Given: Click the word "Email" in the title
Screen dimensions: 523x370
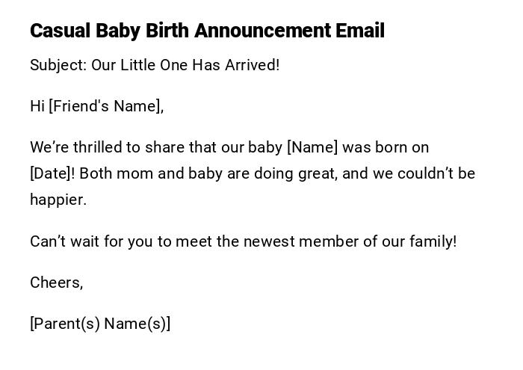Looking at the screenshot, I should 360,31.
